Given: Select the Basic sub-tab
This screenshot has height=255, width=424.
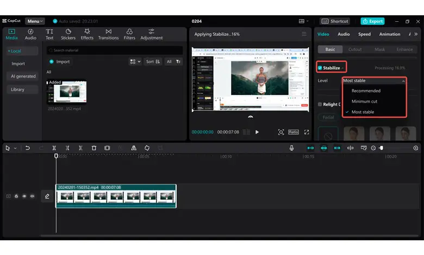Looking at the screenshot, I should click(330, 49).
